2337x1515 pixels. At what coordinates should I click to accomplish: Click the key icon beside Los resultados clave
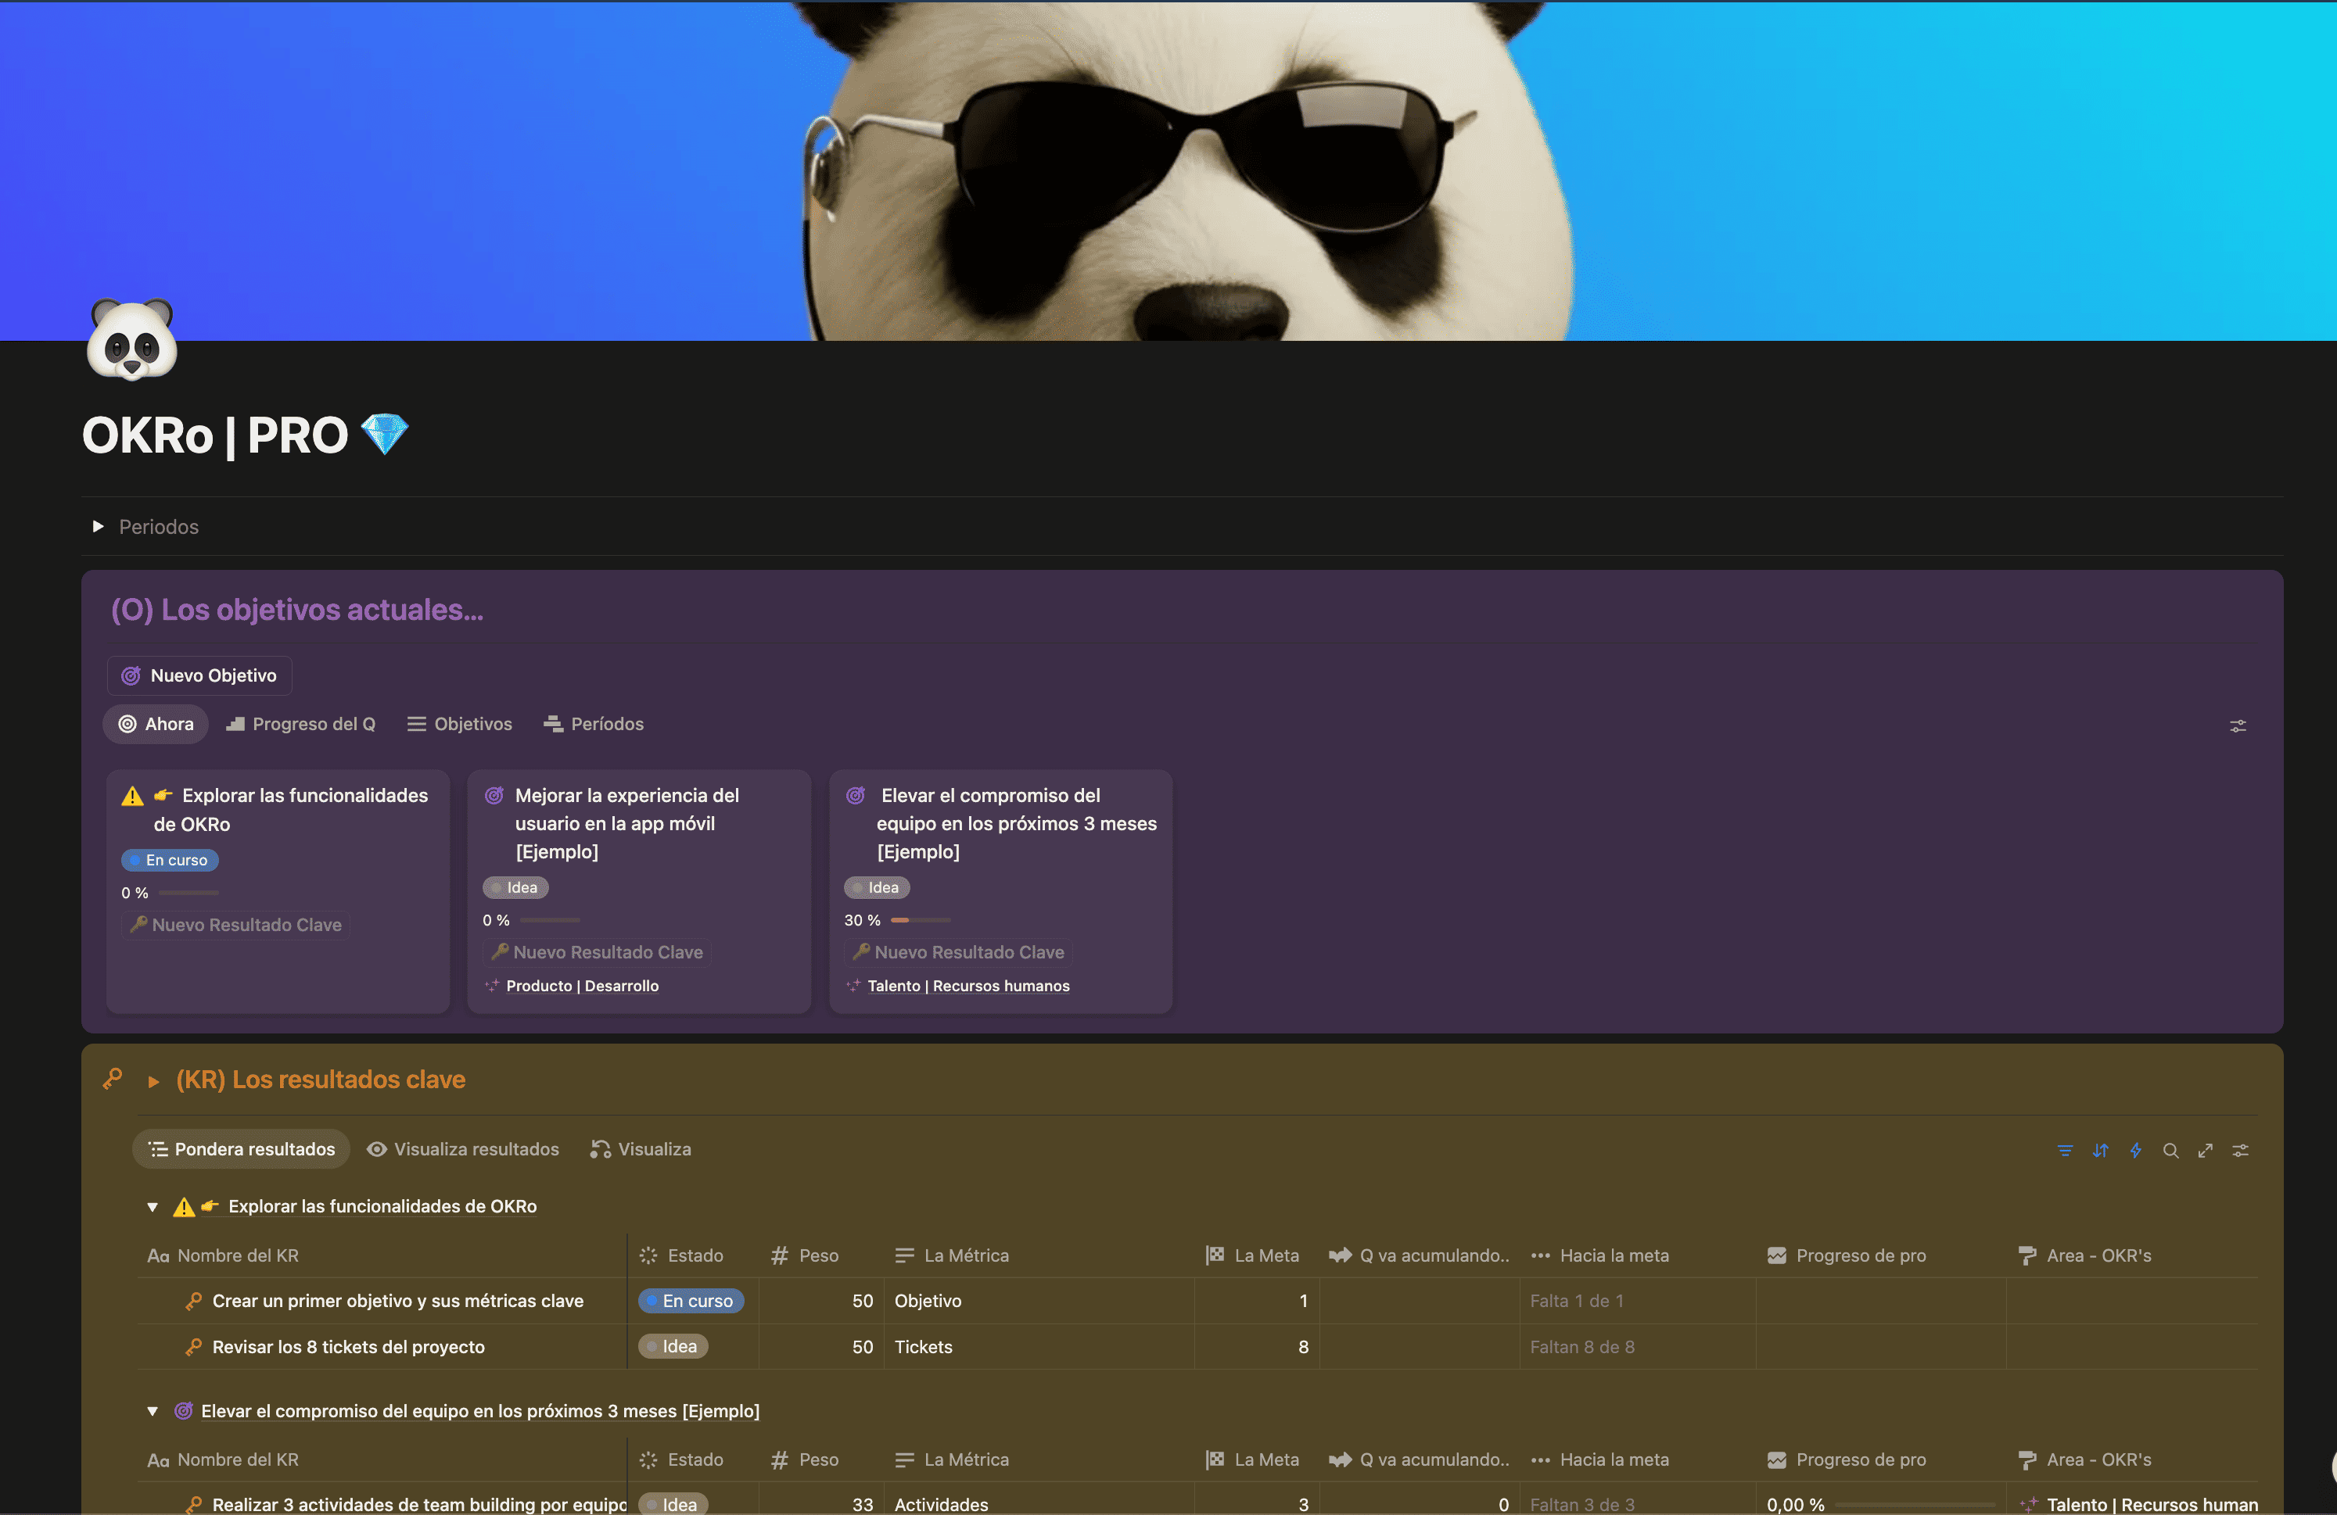tap(113, 1078)
